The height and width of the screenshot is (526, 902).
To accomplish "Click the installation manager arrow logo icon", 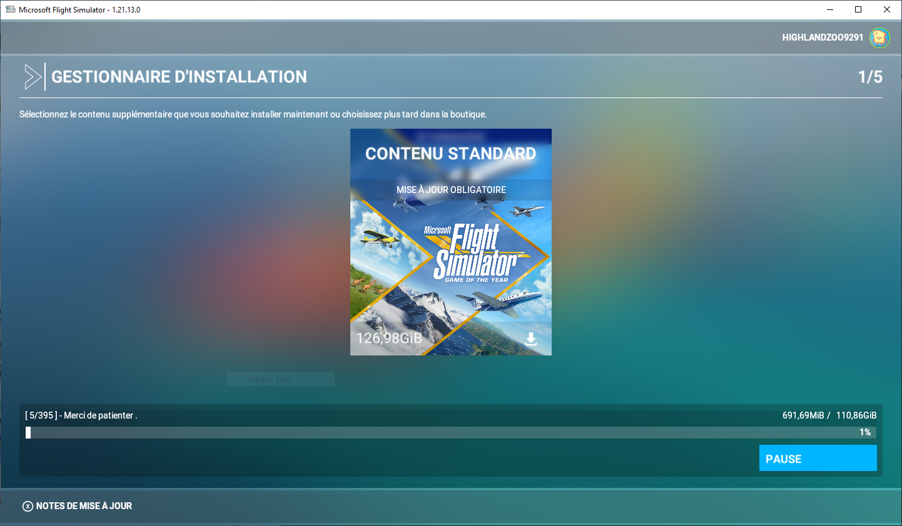I will click(33, 77).
